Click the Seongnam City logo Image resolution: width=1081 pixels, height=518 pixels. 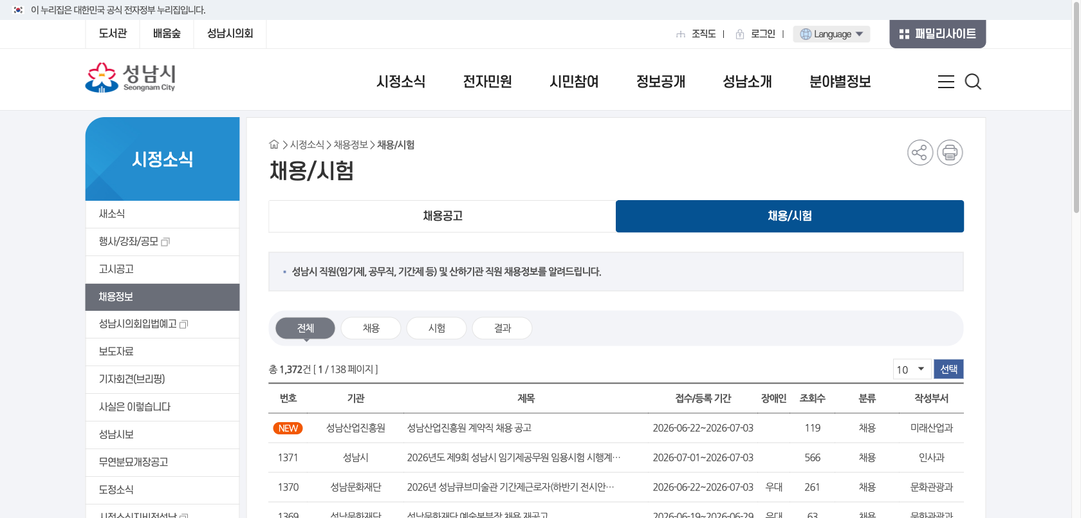[x=130, y=78]
